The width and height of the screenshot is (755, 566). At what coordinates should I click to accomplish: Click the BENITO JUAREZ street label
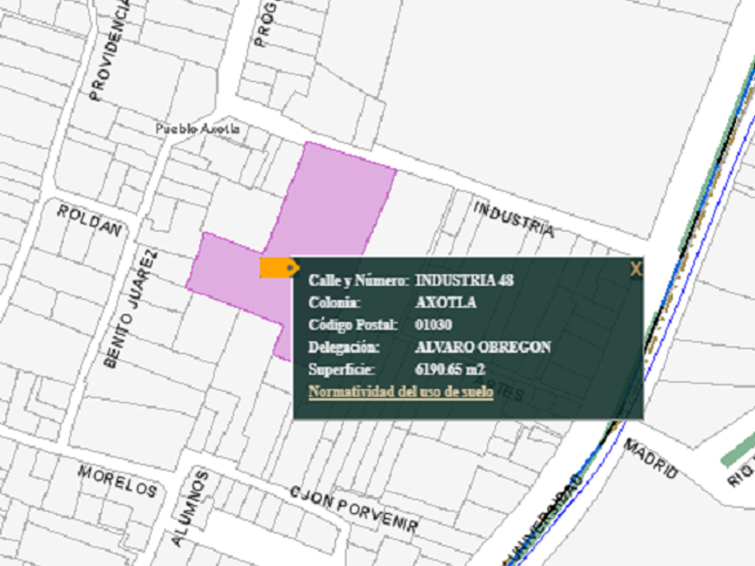click(130, 308)
